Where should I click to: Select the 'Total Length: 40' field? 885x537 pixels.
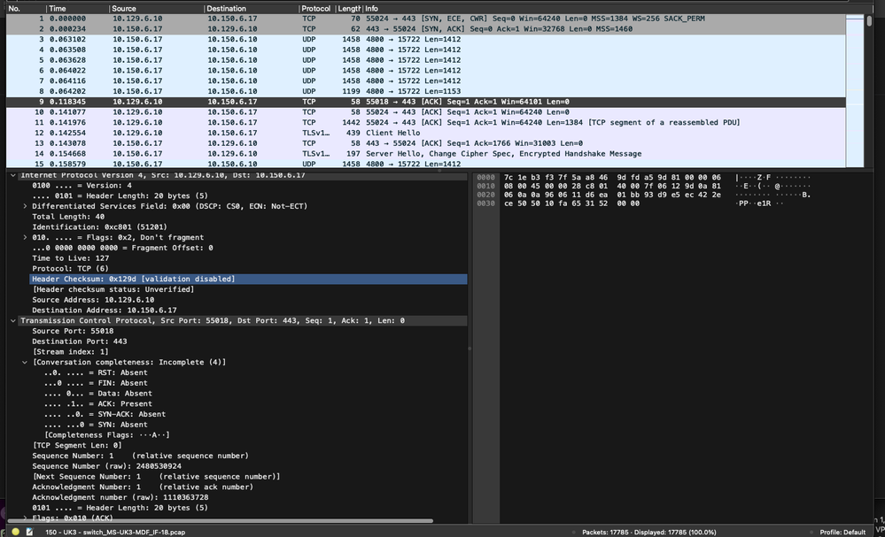68,217
